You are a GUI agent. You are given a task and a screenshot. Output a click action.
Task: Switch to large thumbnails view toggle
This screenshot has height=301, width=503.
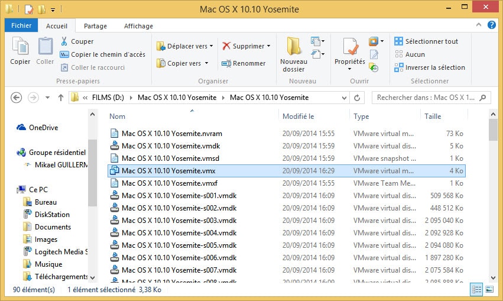click(488, 289)
